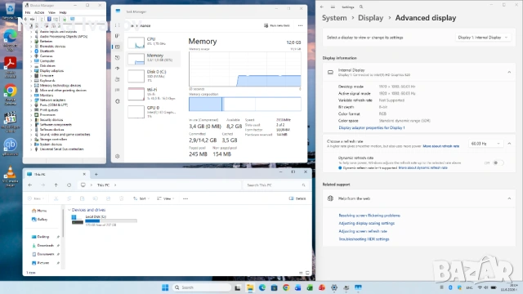Viewport: 523px width, 294px height.
Task: Open View dropdown in File Explorer
Action: [x=166, y=198]
